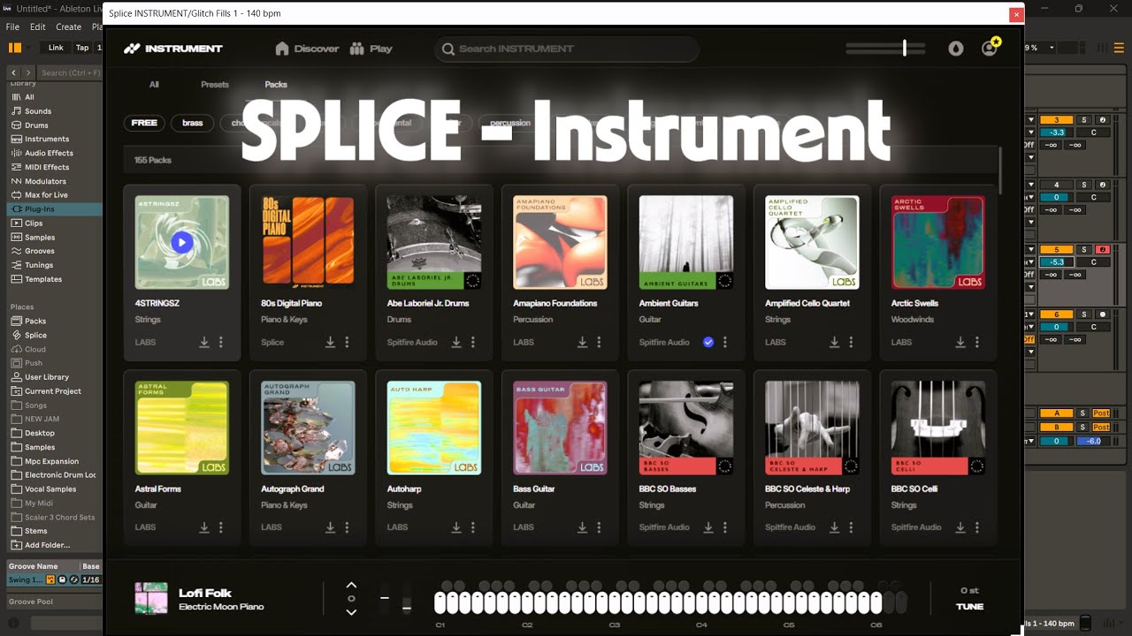Toggle the brass tag filter

coord(193,123)
